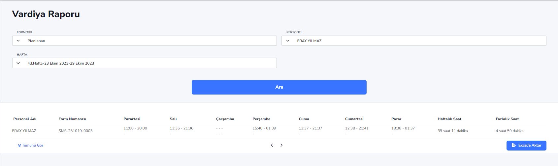
Task: Open the Personel dropdown chevron
Action: click(288, 41)
